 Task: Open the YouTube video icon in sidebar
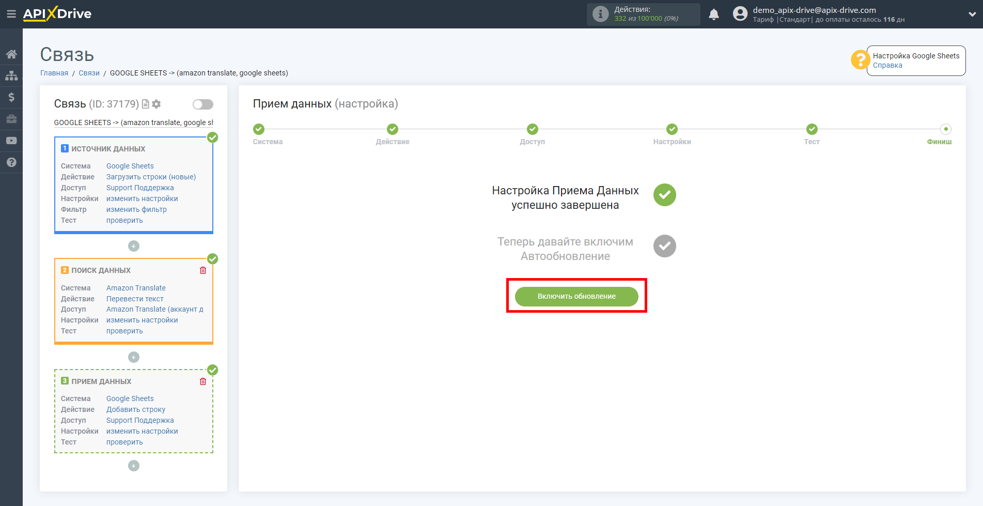(11, 141)
